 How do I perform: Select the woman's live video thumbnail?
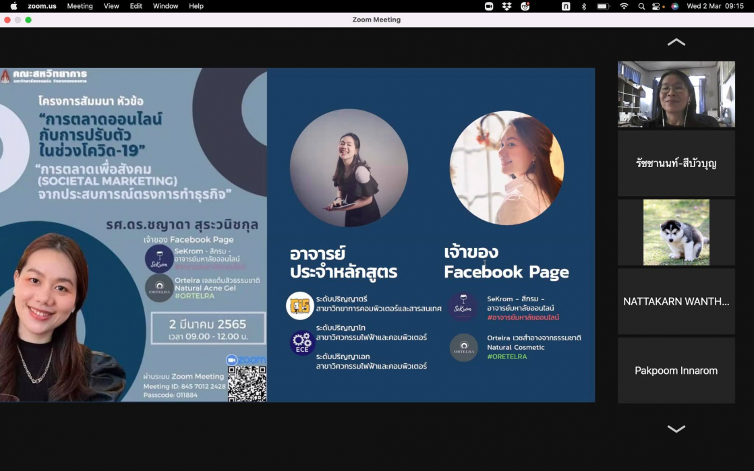click(676, 94)
